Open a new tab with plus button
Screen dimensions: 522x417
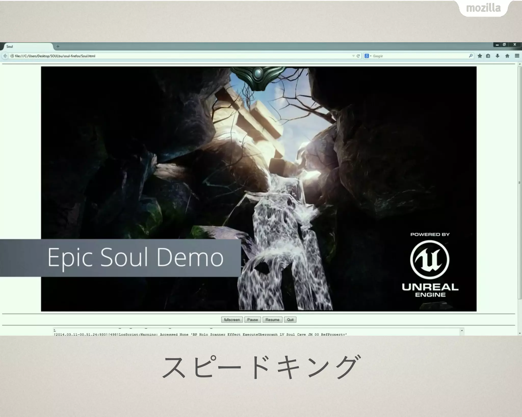58,47
